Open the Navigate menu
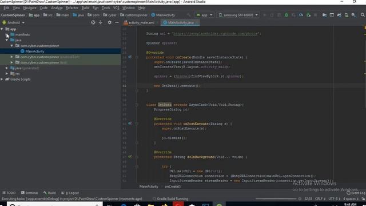Viewport: 366px width, 206px height. pyautogui.click(x=30, y=8)
